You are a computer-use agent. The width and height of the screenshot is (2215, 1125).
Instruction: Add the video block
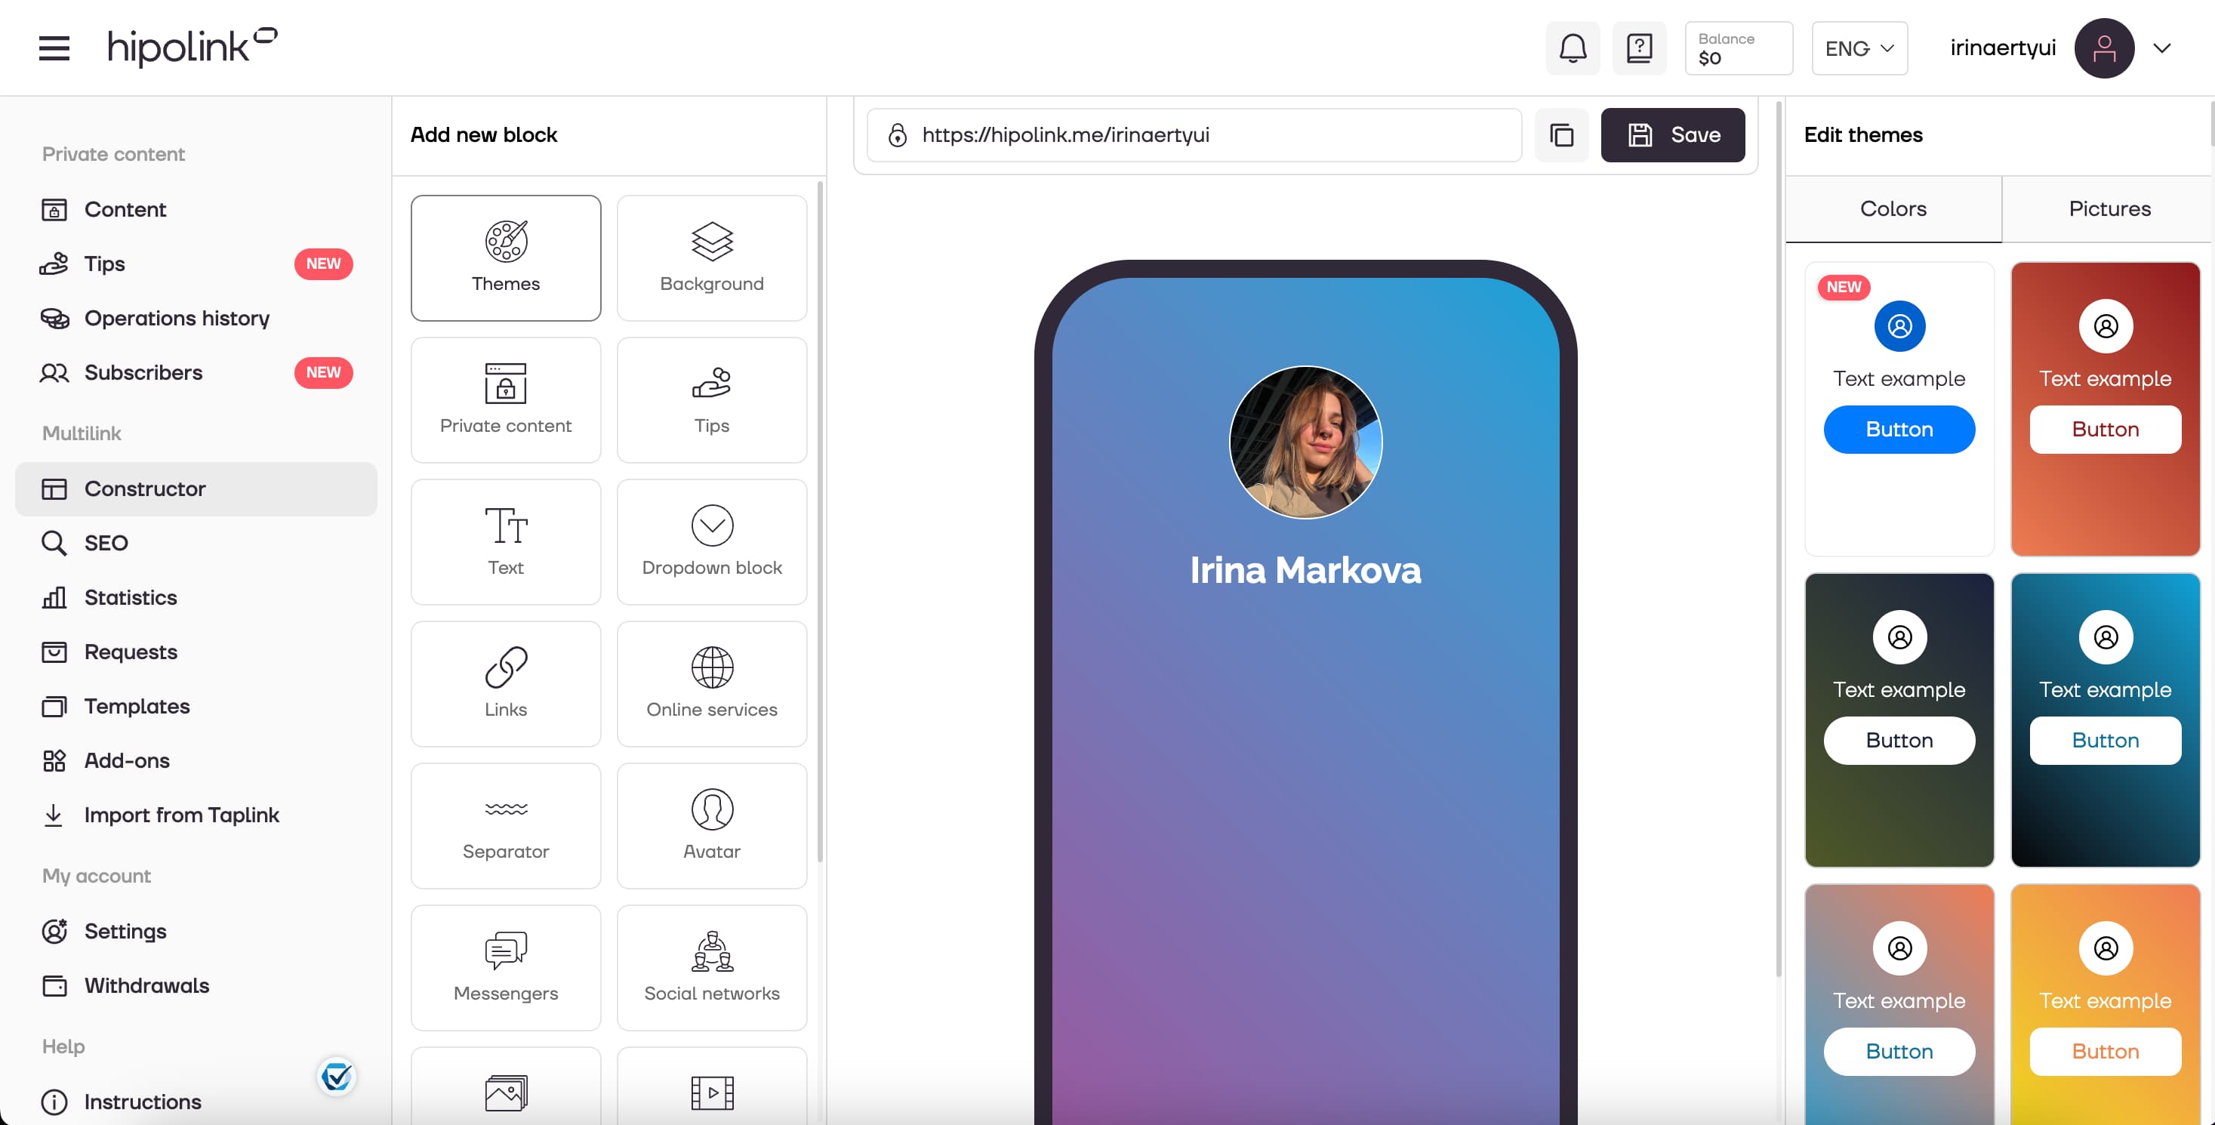712,1088
